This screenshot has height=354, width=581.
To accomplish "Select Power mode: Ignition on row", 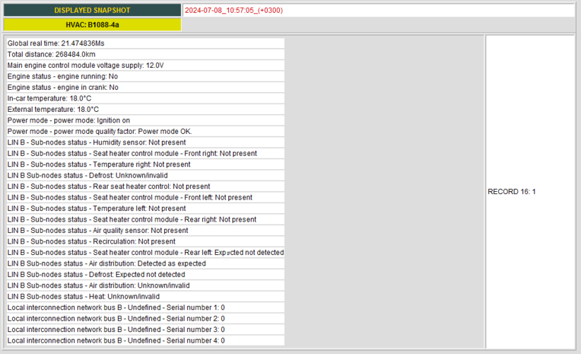I will [x=146, y=120].
